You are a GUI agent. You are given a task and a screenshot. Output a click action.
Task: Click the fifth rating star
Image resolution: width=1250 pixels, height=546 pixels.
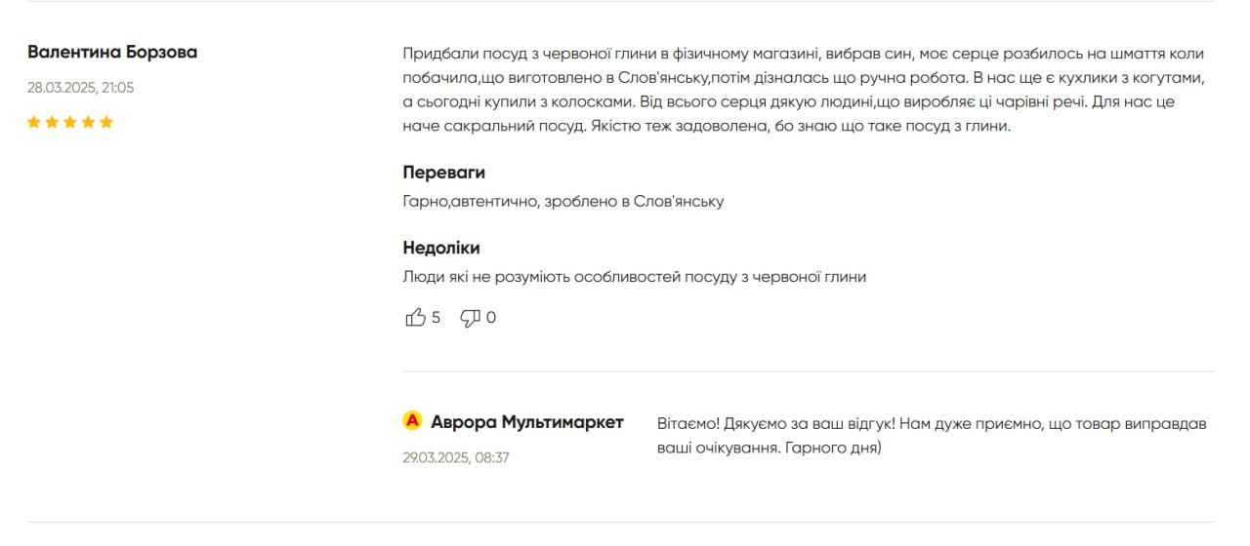106,122
